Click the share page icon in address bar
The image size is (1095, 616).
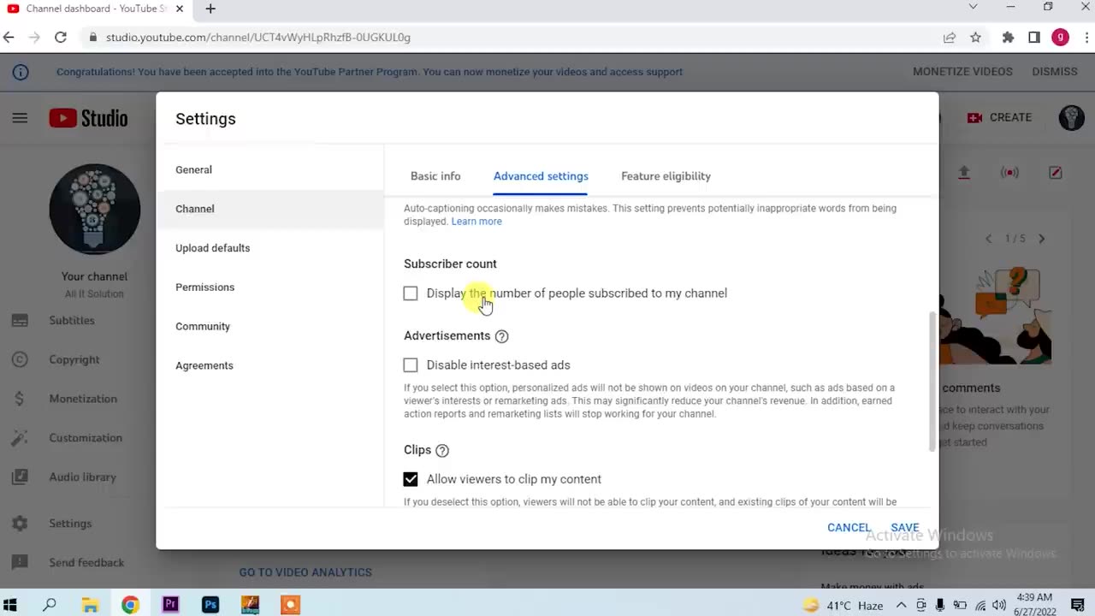[x=950, y=37]
